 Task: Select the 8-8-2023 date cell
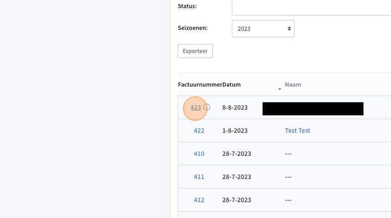235,107
